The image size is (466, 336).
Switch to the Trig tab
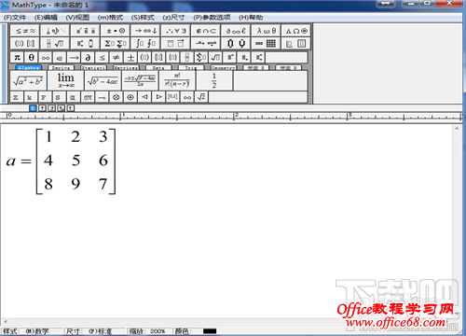click(x=191, y=67)
